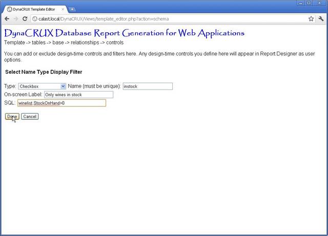Click the On-screen Label field
The image size is (328, 236).
(78, 95)
